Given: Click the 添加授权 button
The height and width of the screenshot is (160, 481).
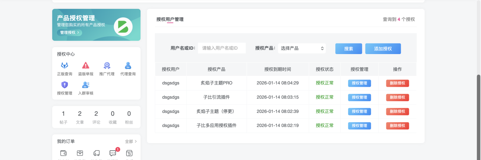Looking at the screenshot, I should point(383,49).
